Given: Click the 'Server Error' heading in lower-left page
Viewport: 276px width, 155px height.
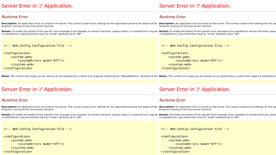Looking at the screenshot, I should [x=37, y=89].
